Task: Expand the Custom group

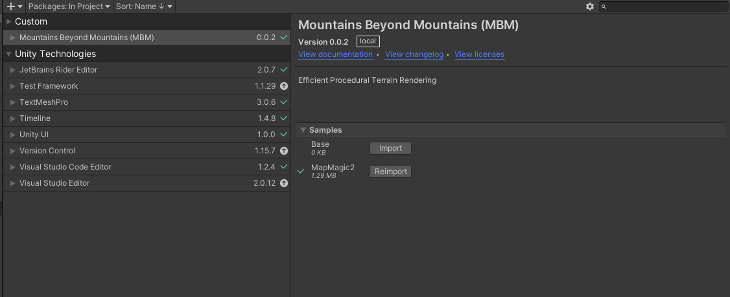Action: pos(9,21)
